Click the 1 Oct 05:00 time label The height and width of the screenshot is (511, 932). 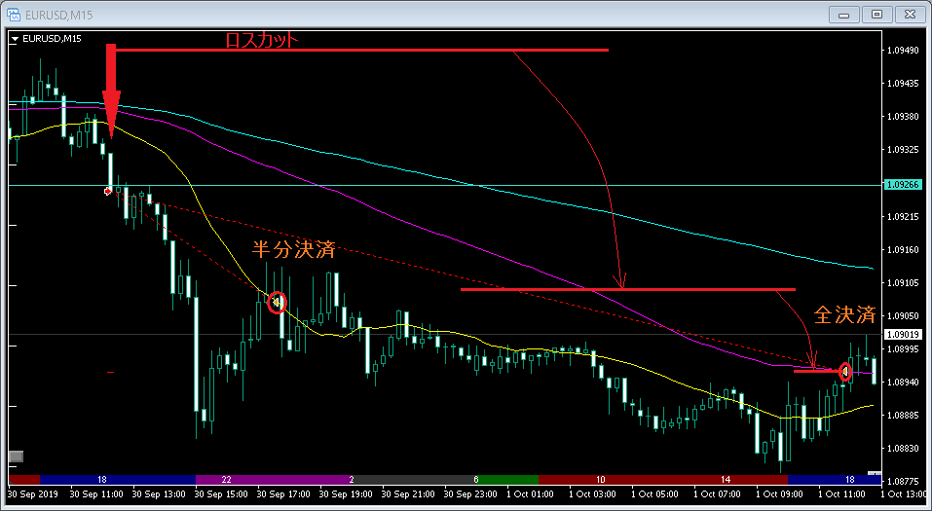coord(655,494)
